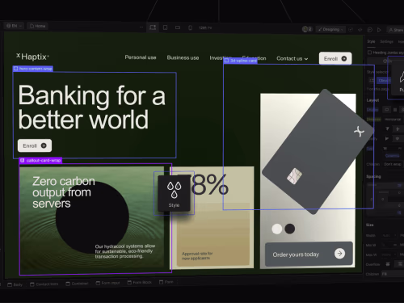The width and height of the screenshot is (404, 303).
Task: Click Business use in site navigation
Action: [183, 57]
